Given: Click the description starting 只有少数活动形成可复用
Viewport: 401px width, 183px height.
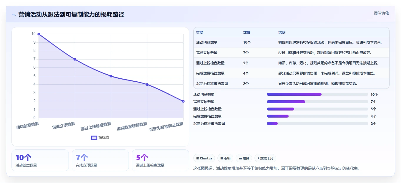Looking at the screenshot, I should pyautogui.click(x=318, y=84).
